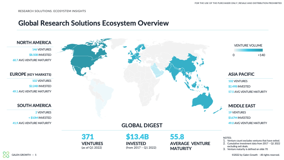Click the GLOBAL DIGEST heading

tap(142, 126)
